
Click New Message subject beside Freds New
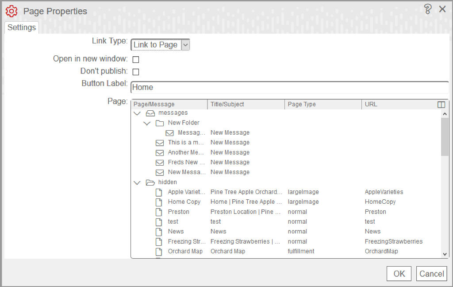point(230,162)
